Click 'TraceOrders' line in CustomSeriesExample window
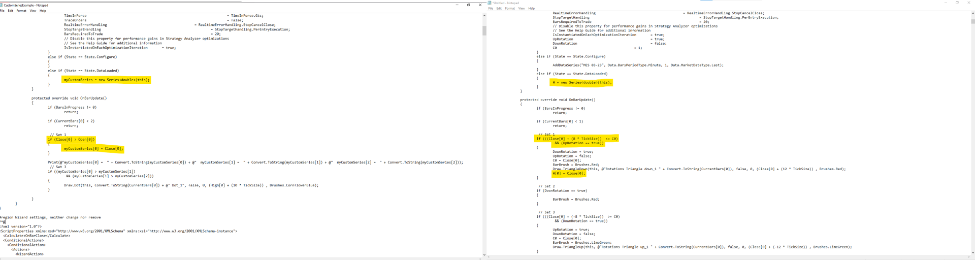Image resolution: width=975 pixels, height=260 pixels. click(x=153, y=20)
